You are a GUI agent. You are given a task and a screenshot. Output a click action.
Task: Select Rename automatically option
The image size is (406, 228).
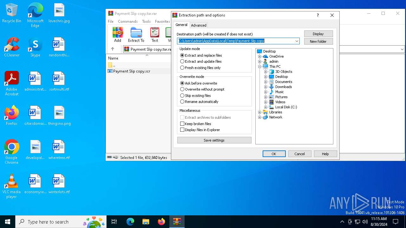pos(199,102)
